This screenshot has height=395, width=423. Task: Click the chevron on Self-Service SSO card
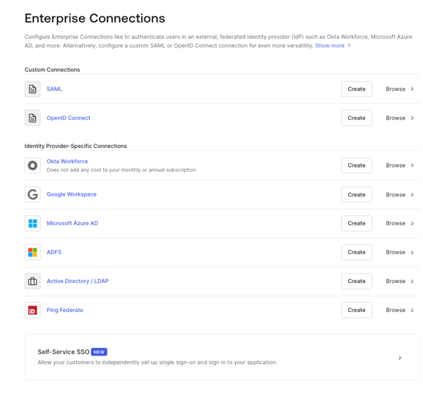[400, 358]
